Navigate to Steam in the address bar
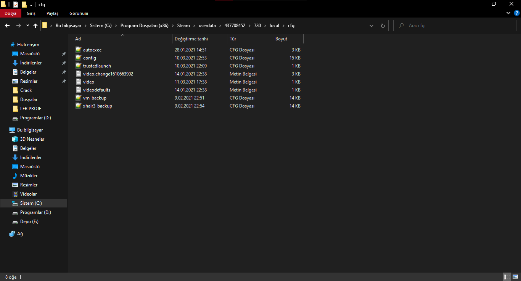 [183, 26]
